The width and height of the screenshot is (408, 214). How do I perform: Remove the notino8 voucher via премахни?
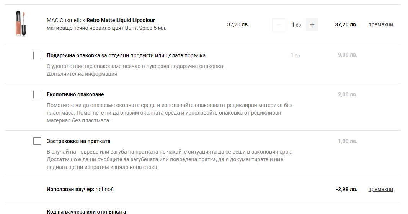pos(380,189)
